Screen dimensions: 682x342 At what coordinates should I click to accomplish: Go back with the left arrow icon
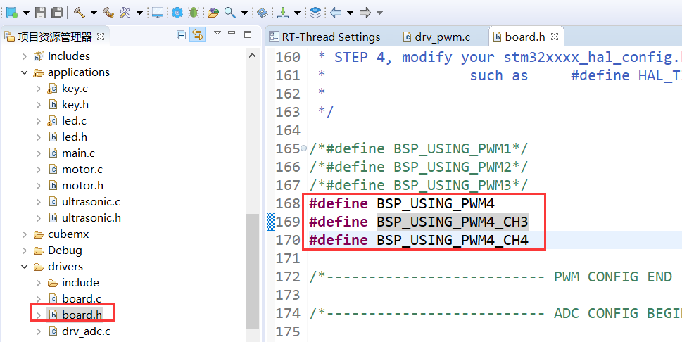[336, 13]
